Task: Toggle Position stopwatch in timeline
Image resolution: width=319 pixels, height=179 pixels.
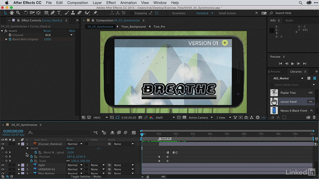Action: [31, 157]
